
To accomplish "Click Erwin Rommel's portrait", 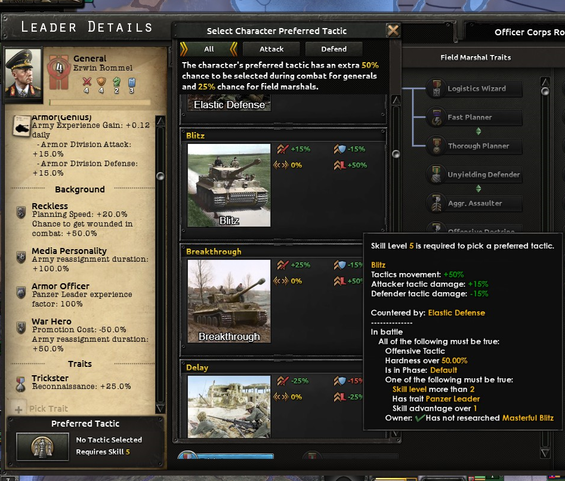I will coord(23,73).
